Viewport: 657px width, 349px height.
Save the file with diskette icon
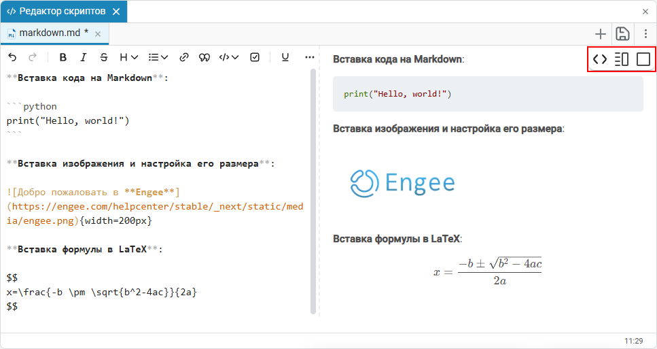pyautogui.click(x=622, y=34)
